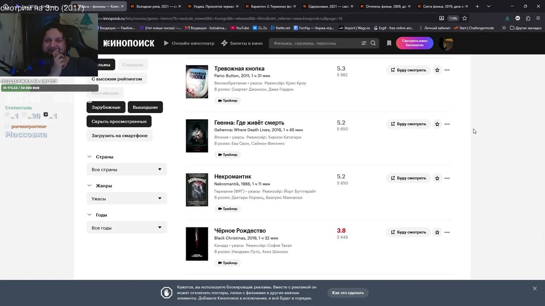545x306 pixels.
Task: Disable the Вышедшие filter
Action: 145,107
